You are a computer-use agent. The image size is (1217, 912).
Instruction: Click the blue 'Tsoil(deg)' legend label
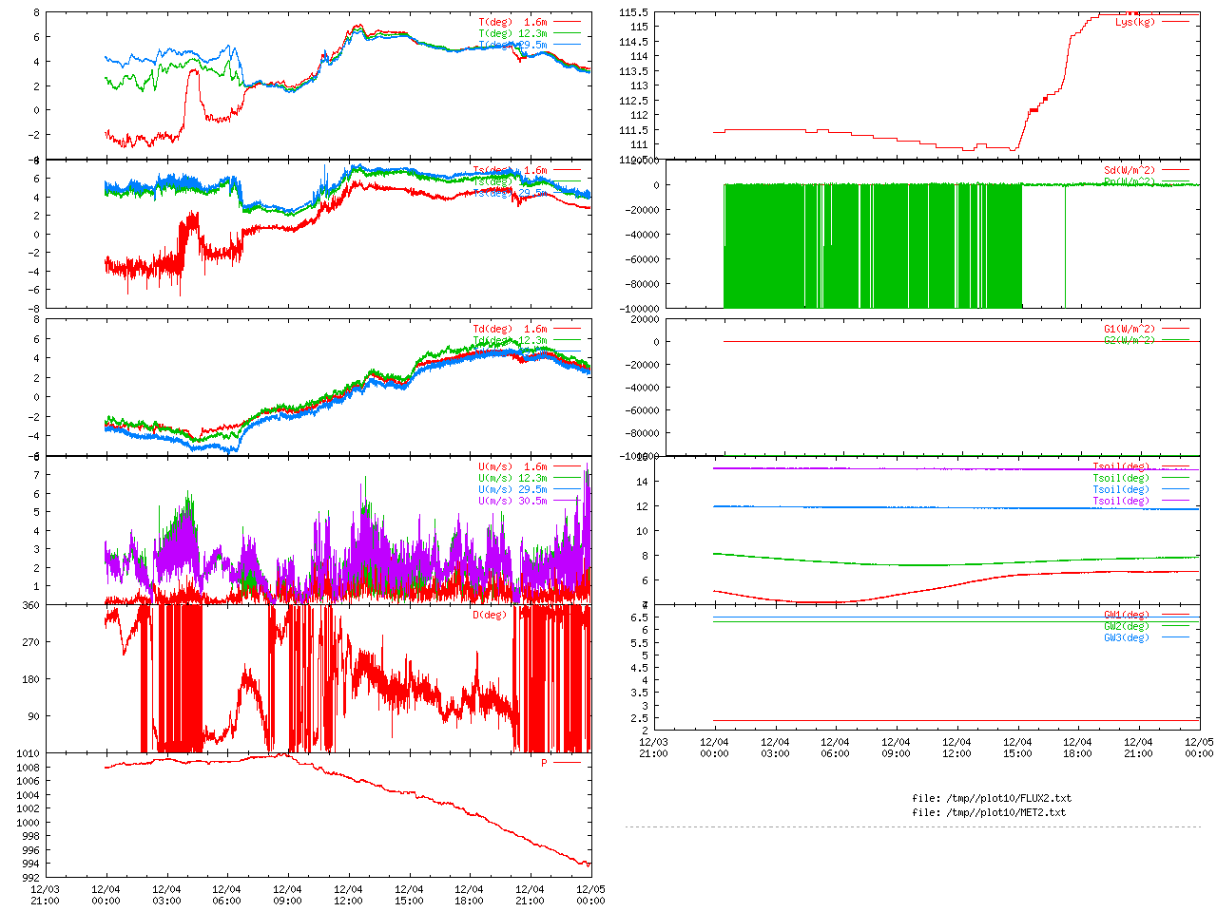[1121, 489]
